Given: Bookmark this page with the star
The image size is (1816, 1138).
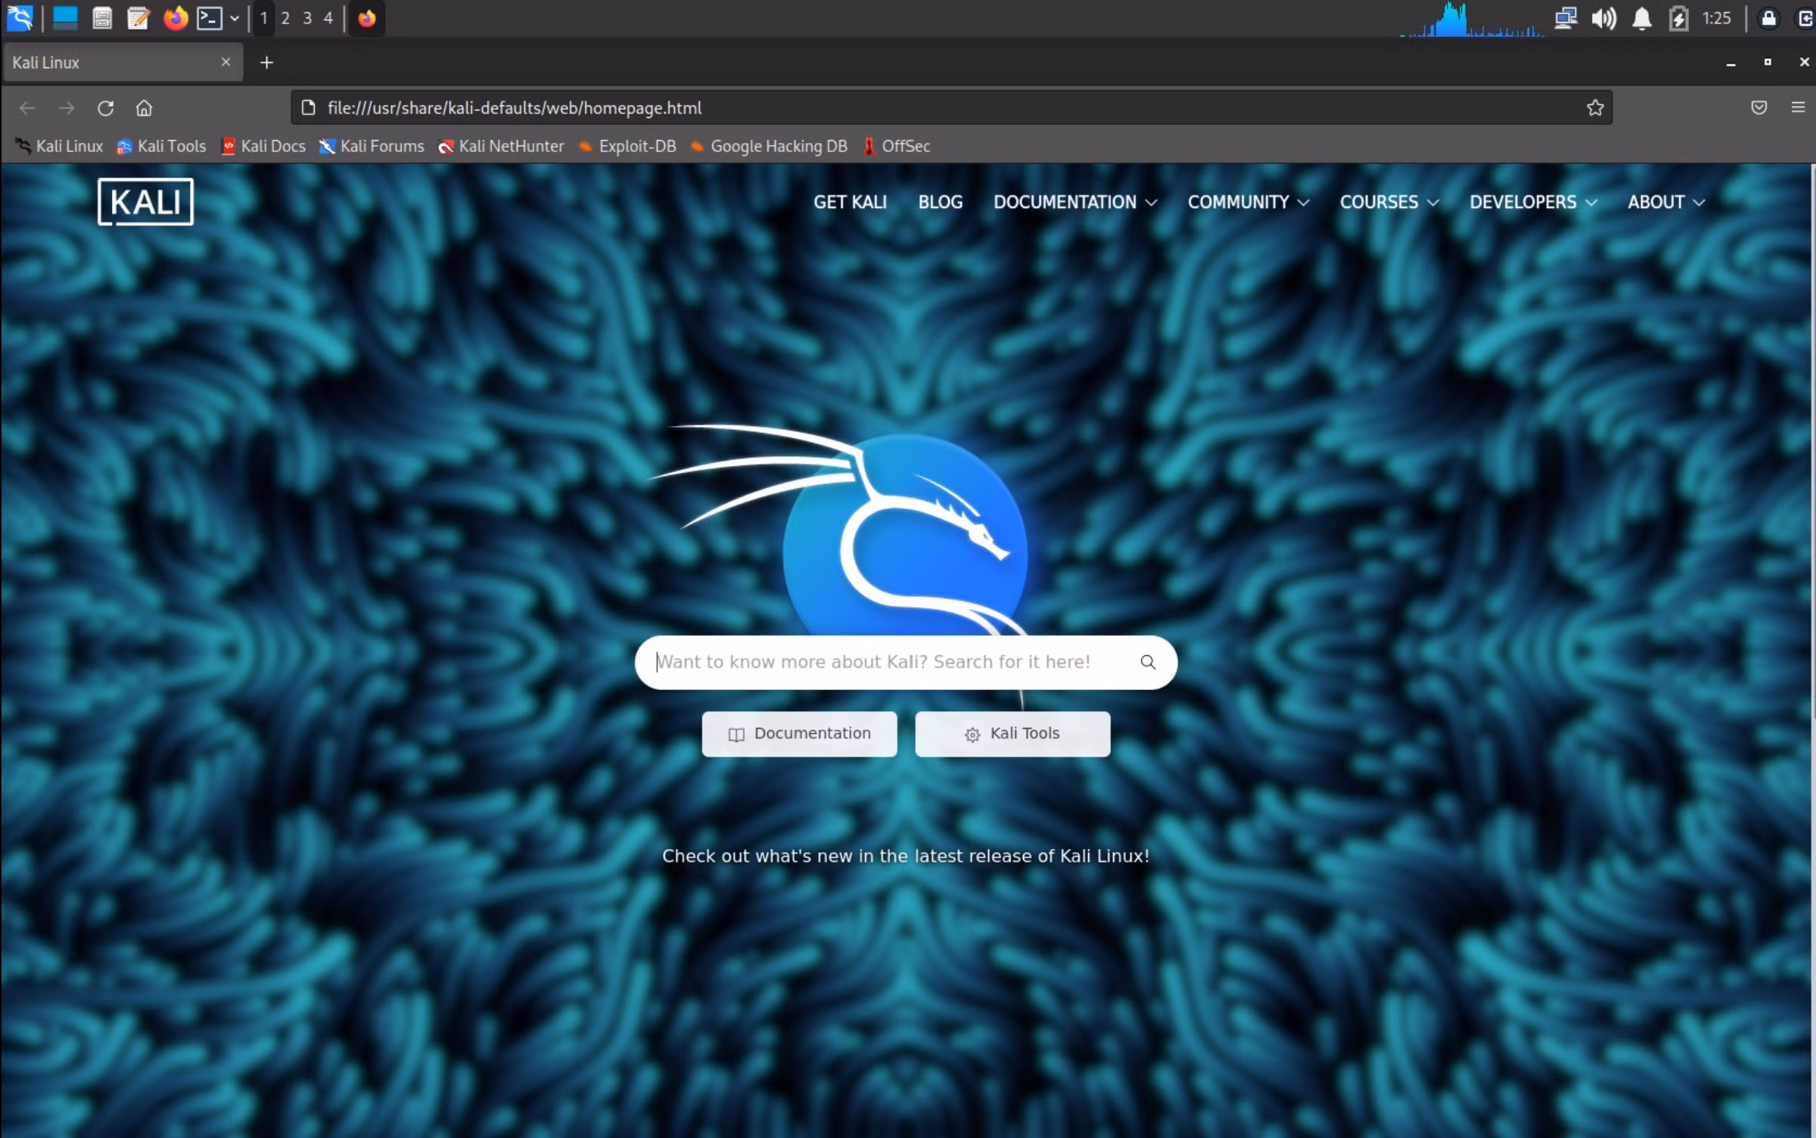Looking at the screenshot, I should point(1595,108).
